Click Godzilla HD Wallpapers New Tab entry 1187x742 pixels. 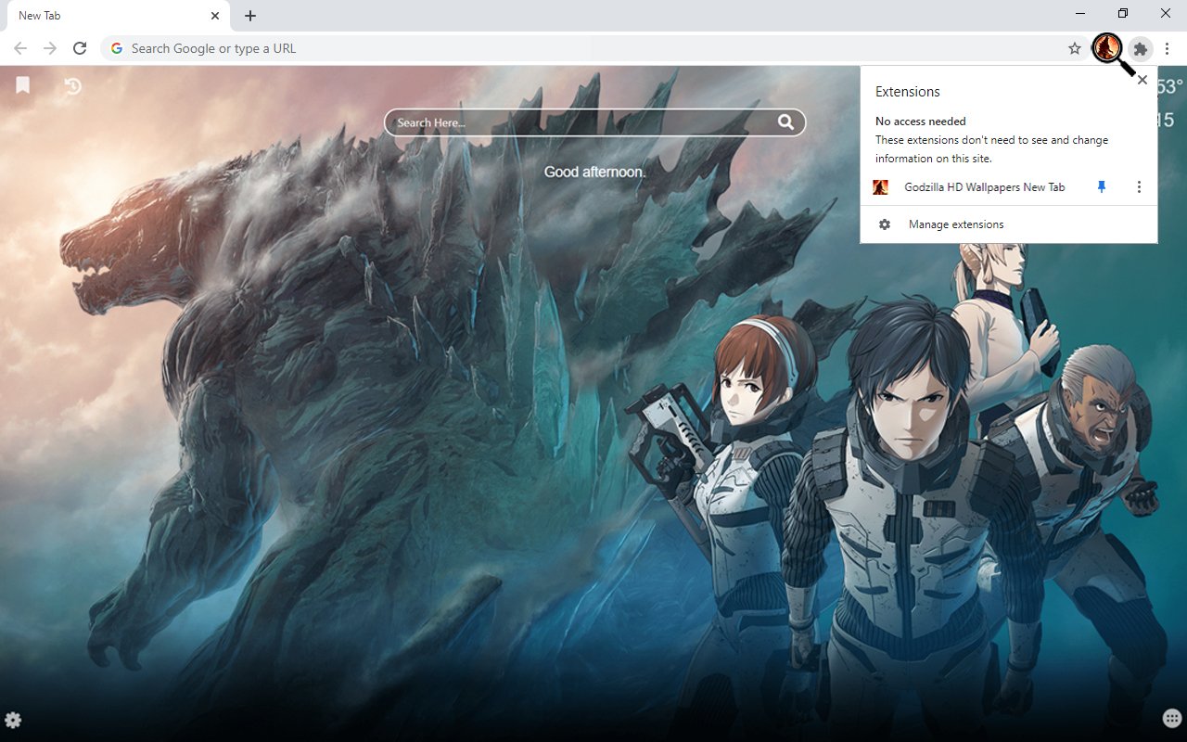[x=985, y=187]
